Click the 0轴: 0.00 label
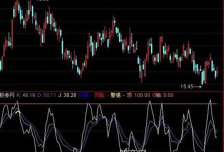The width and height of the screenshot is (224, 152). tap(163, 95)
